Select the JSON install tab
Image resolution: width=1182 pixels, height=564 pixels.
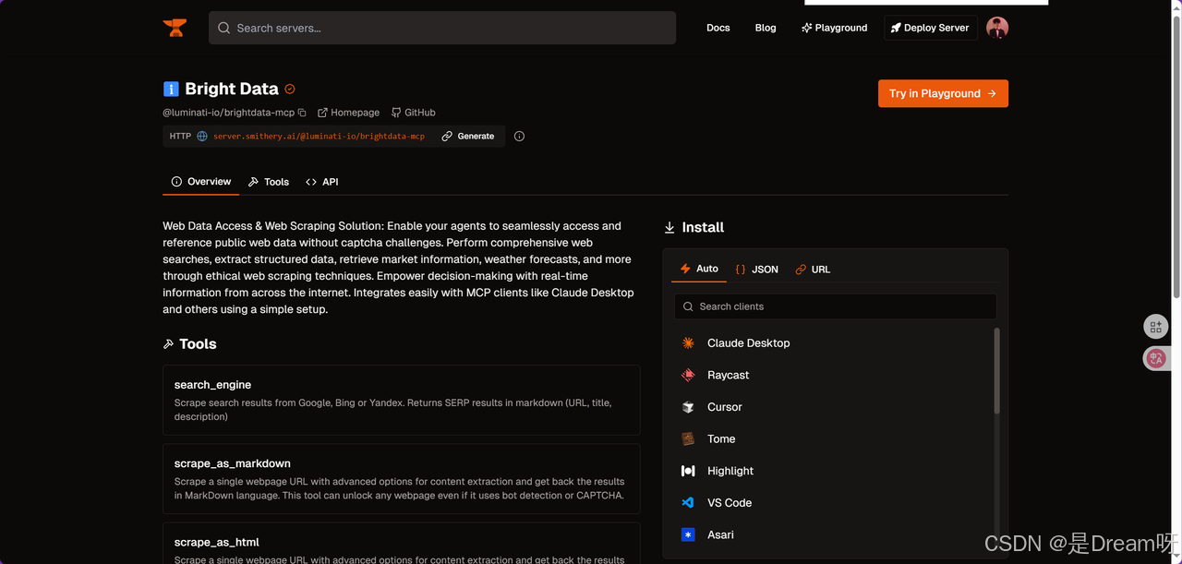[x=756, y=270]
